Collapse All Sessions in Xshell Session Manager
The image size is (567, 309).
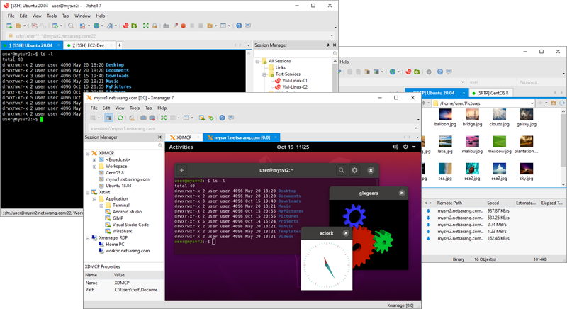(257, 61)
